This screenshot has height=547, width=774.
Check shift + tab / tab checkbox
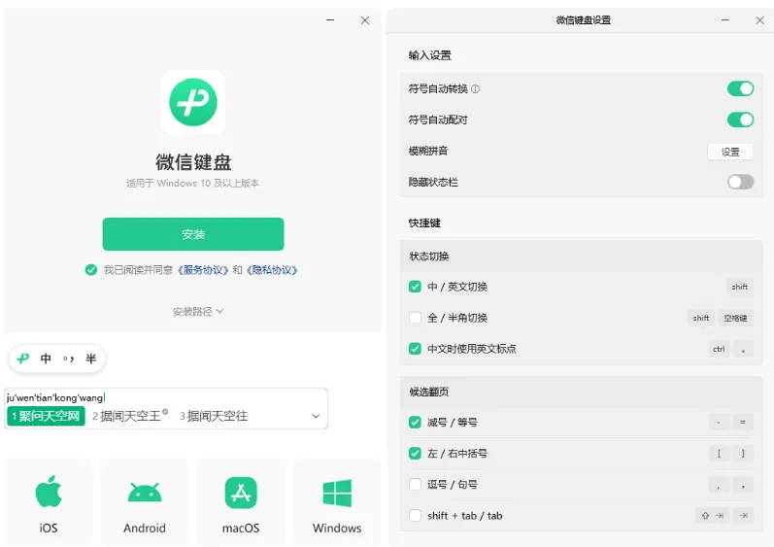(x=415, y=515)
